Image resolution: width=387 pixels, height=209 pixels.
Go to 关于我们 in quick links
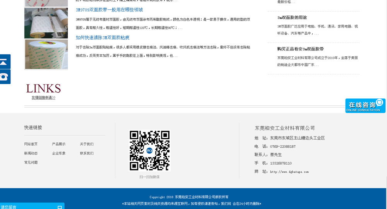(x=87, y=144)
